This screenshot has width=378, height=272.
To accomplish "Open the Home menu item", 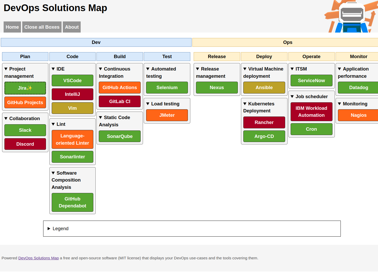I will coord(12,27).
